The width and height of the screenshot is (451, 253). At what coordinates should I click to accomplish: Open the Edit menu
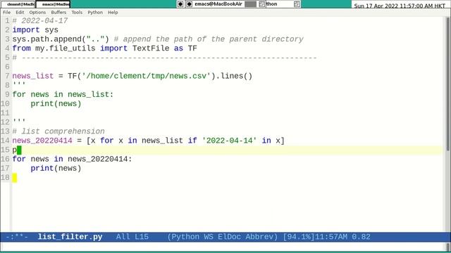pyautogui.click(x=20, y=13)
